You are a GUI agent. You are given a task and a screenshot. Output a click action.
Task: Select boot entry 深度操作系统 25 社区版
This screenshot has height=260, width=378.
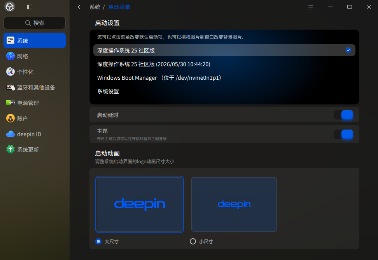point(224,50)
